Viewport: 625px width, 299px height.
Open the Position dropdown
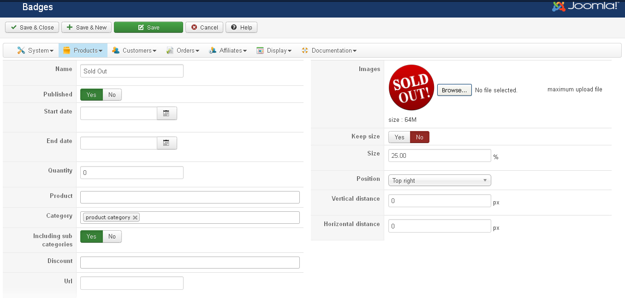click(440, 180)
